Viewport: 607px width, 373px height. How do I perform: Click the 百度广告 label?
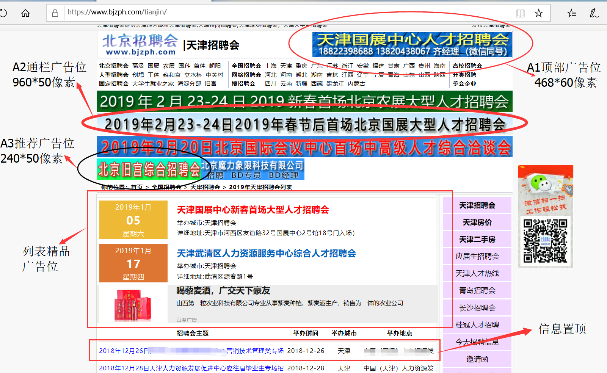point(187,320)
